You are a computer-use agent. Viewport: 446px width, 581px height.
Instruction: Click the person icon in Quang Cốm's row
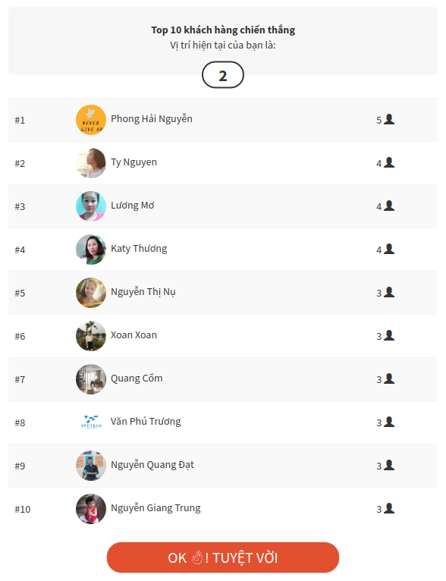389,378
